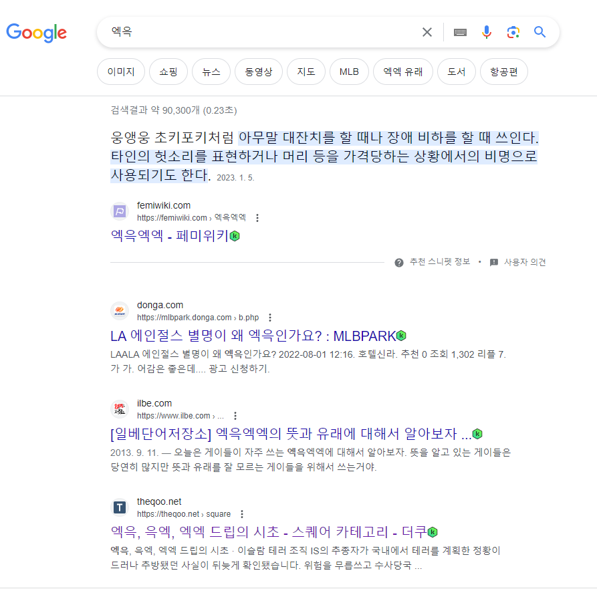Screen dimensions: 597x591
Task: Open the 엑윽엑엑 - 페미위키 link
Action: 169,236
